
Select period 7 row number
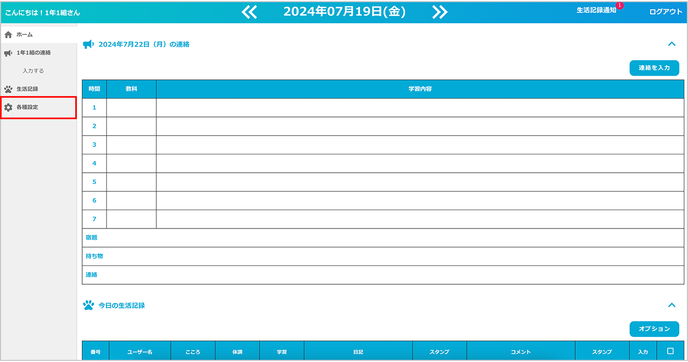pos(94,219)
